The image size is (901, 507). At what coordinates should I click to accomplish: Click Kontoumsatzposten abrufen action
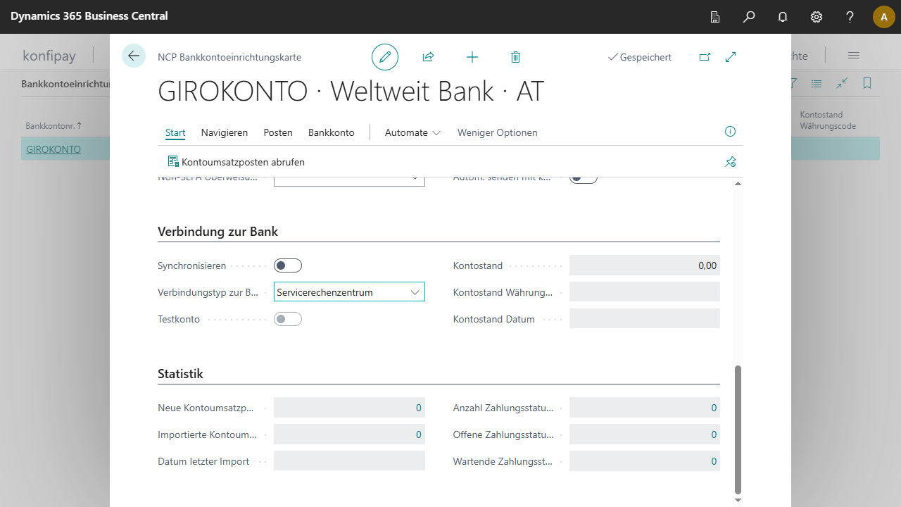[x=236, y=162]
